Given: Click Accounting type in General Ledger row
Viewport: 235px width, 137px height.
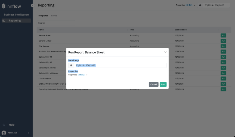Looking at the screenshot, I should click(134, 41).
